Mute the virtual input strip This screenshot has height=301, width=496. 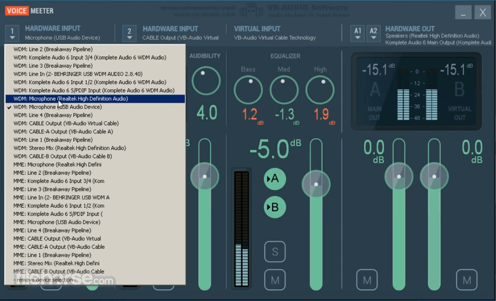coord(275,280)
